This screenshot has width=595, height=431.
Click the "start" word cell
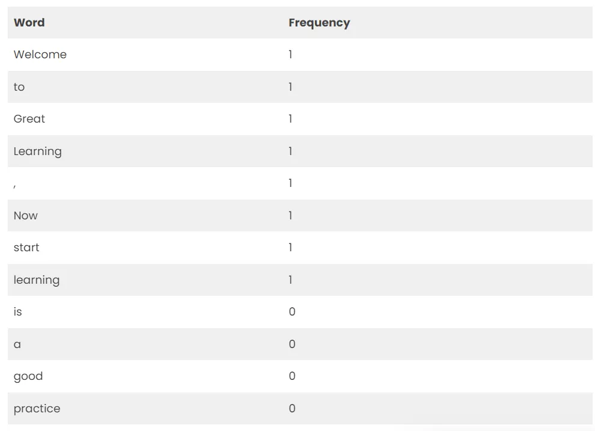pos(26,248)
